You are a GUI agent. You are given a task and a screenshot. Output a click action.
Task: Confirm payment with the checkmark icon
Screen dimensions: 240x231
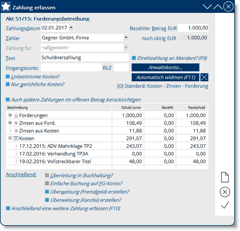coord(225,205)
